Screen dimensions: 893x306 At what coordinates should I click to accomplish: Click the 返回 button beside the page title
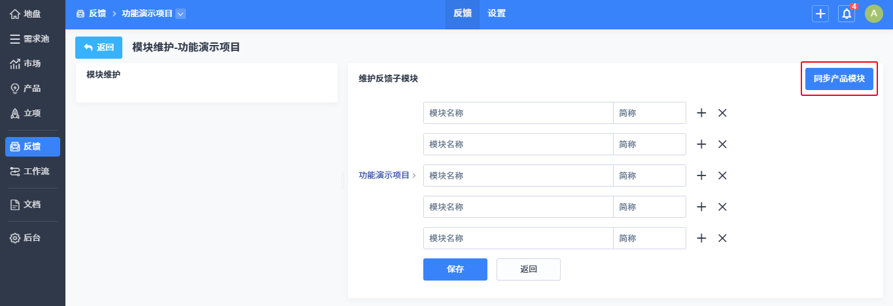[x=99, y=48]
